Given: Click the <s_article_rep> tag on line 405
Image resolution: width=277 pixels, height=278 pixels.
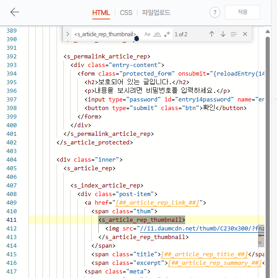Looking at the screenshot, I should click(x=90, y=168).
